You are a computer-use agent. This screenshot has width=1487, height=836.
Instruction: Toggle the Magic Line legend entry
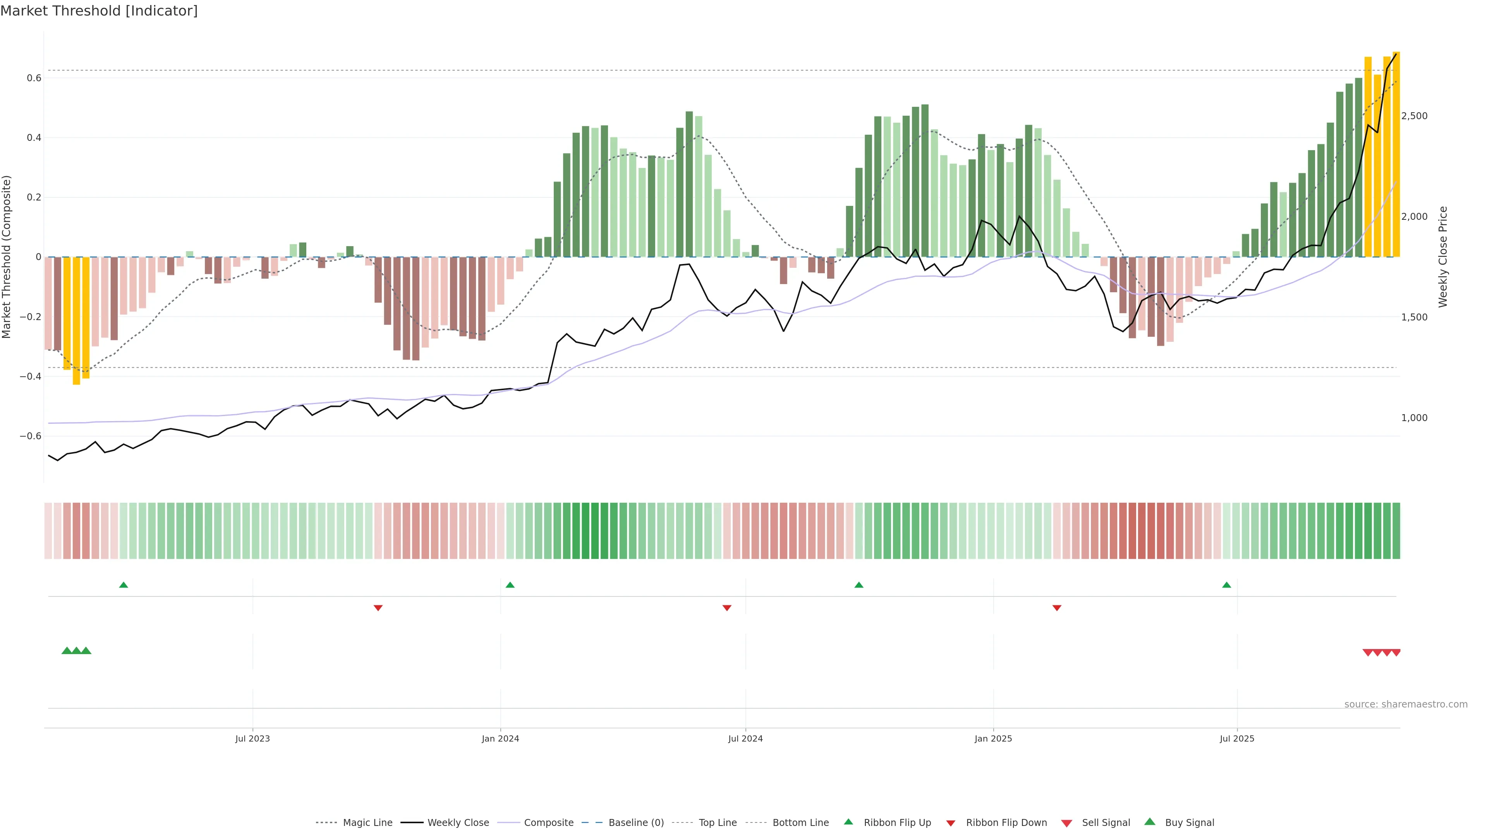tap(367, 823)
